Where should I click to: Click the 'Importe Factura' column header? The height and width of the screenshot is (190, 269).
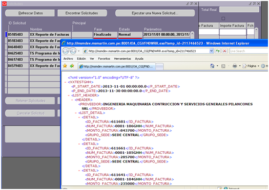pos(233,26)
